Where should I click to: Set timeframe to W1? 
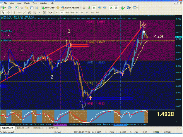click(x=92, y=13)
